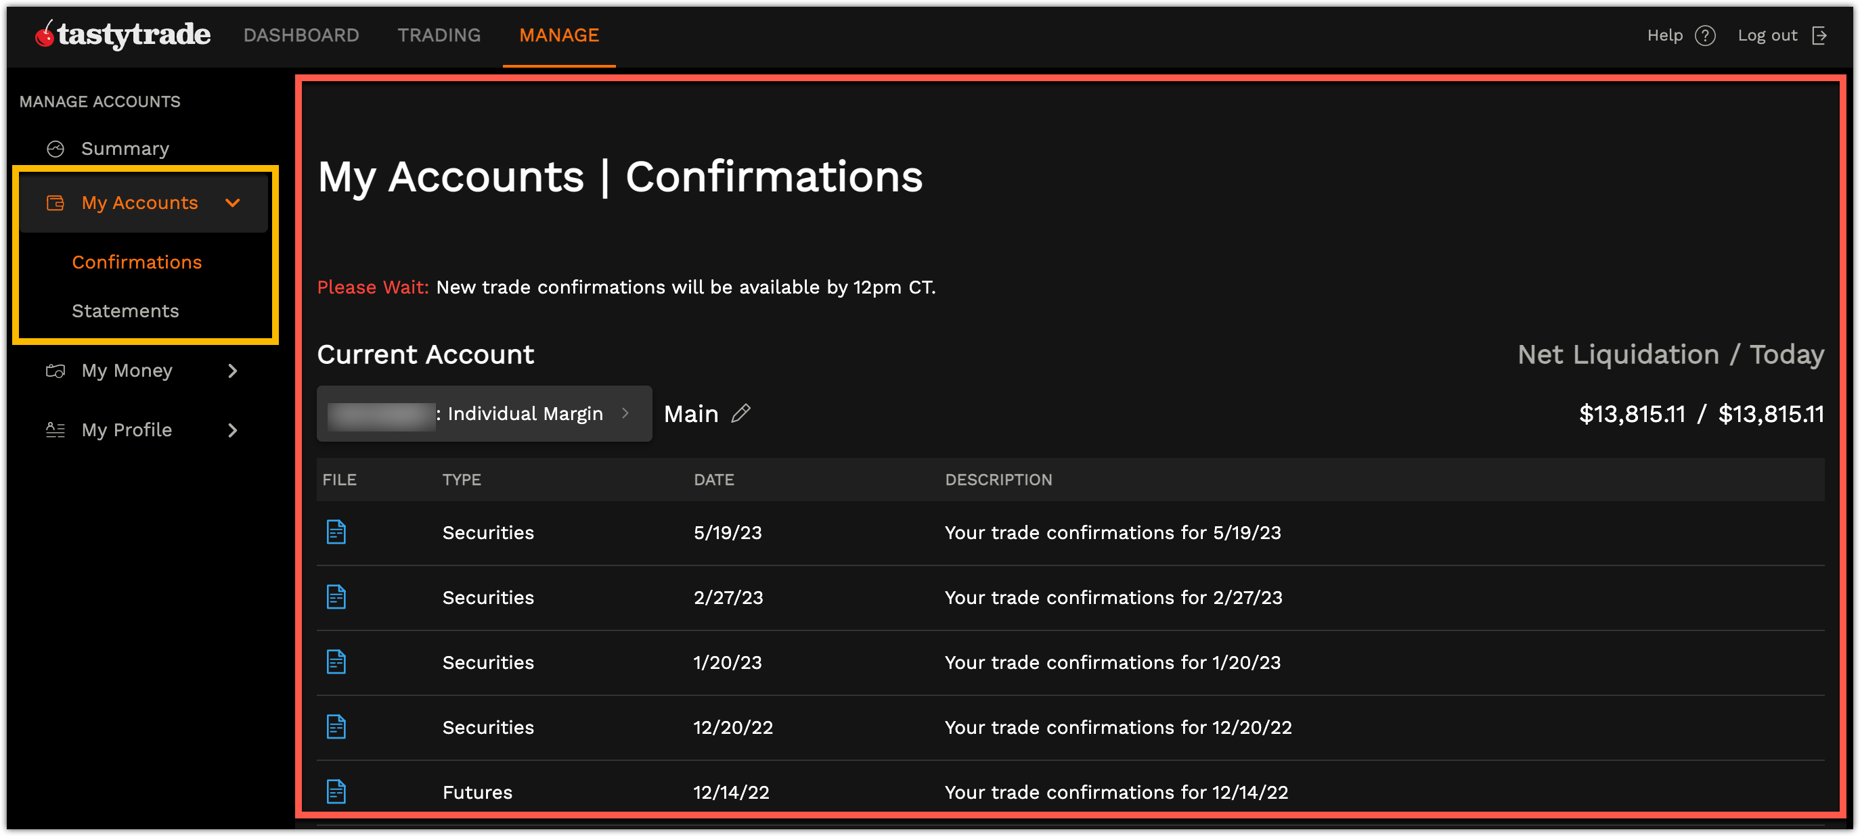
Task: Open the 1/20/23 confirmation file icon
Action: click(336, 662)
